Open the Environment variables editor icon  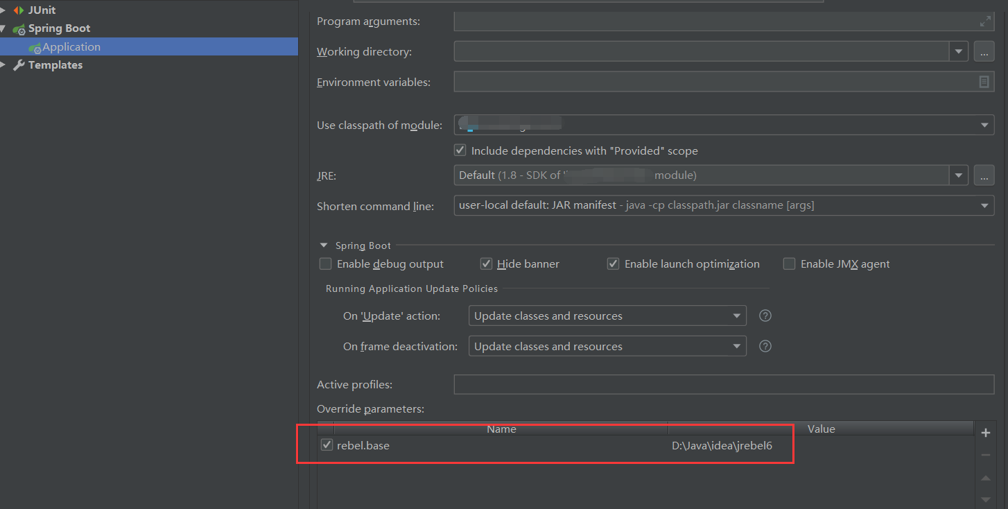coord(984,82)
